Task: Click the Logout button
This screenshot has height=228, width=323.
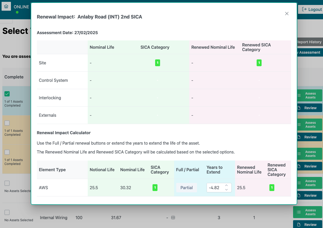Action: click(311, 9)
